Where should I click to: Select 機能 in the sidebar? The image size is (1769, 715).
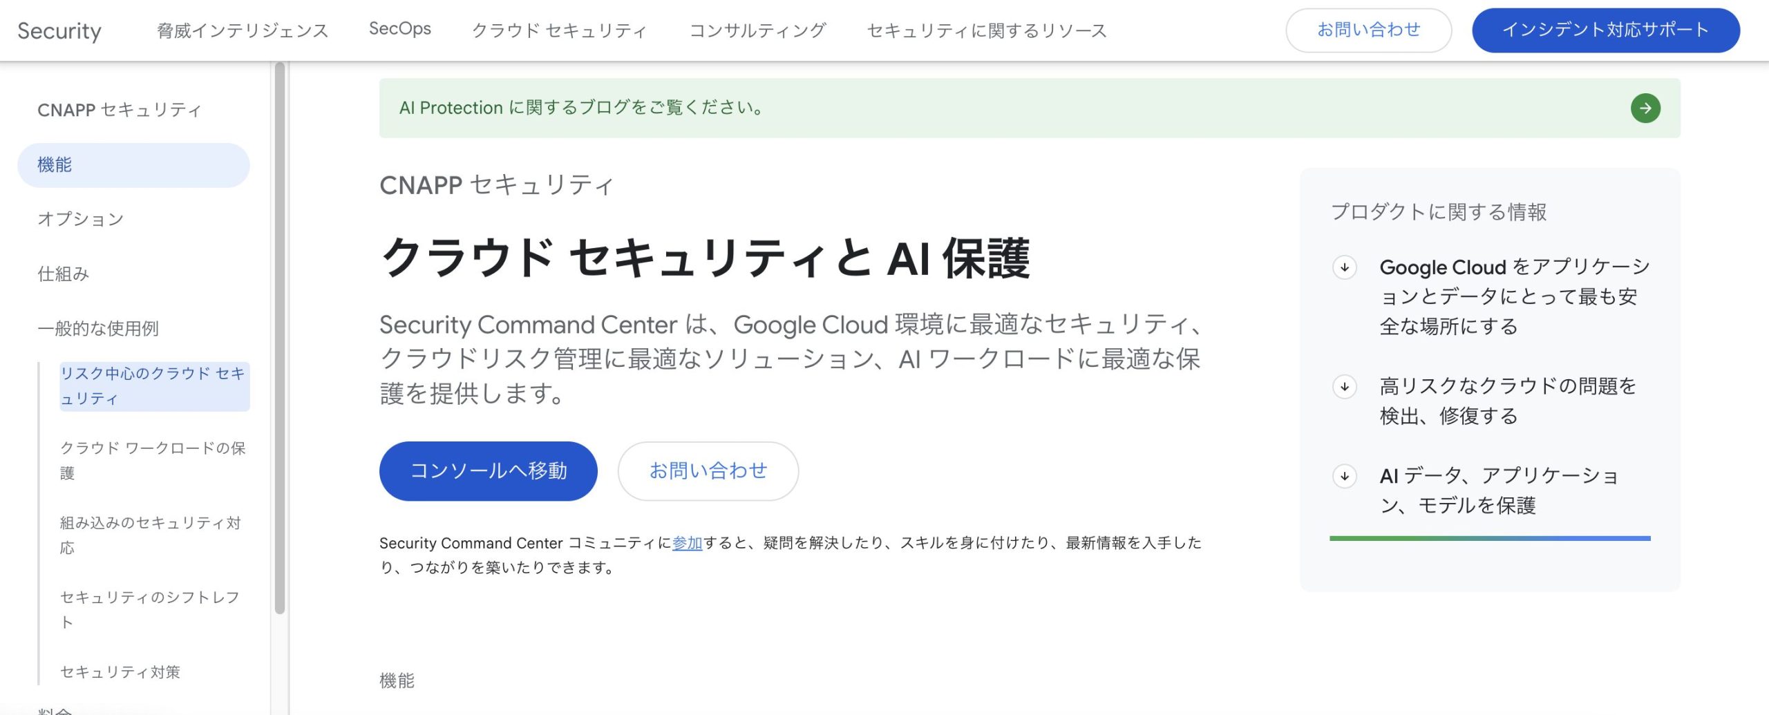133,165
